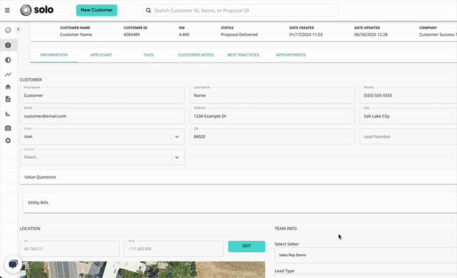Switch to the Files tab

tap(149, 54)
